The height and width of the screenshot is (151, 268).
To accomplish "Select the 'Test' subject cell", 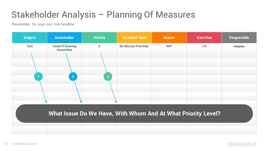I will (x=30, y=51).
